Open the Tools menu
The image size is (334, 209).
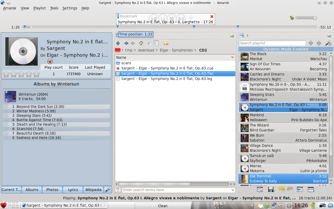click(54, 8)
